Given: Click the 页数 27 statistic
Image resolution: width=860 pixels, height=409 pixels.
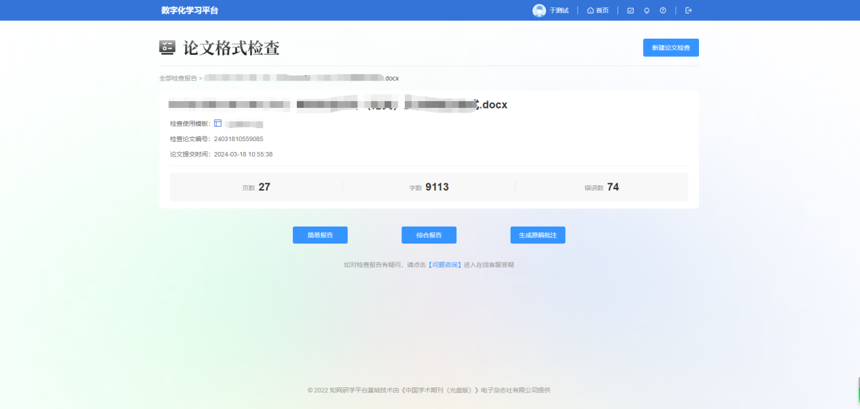Looking at the screenshot, I should pos(256,187).
